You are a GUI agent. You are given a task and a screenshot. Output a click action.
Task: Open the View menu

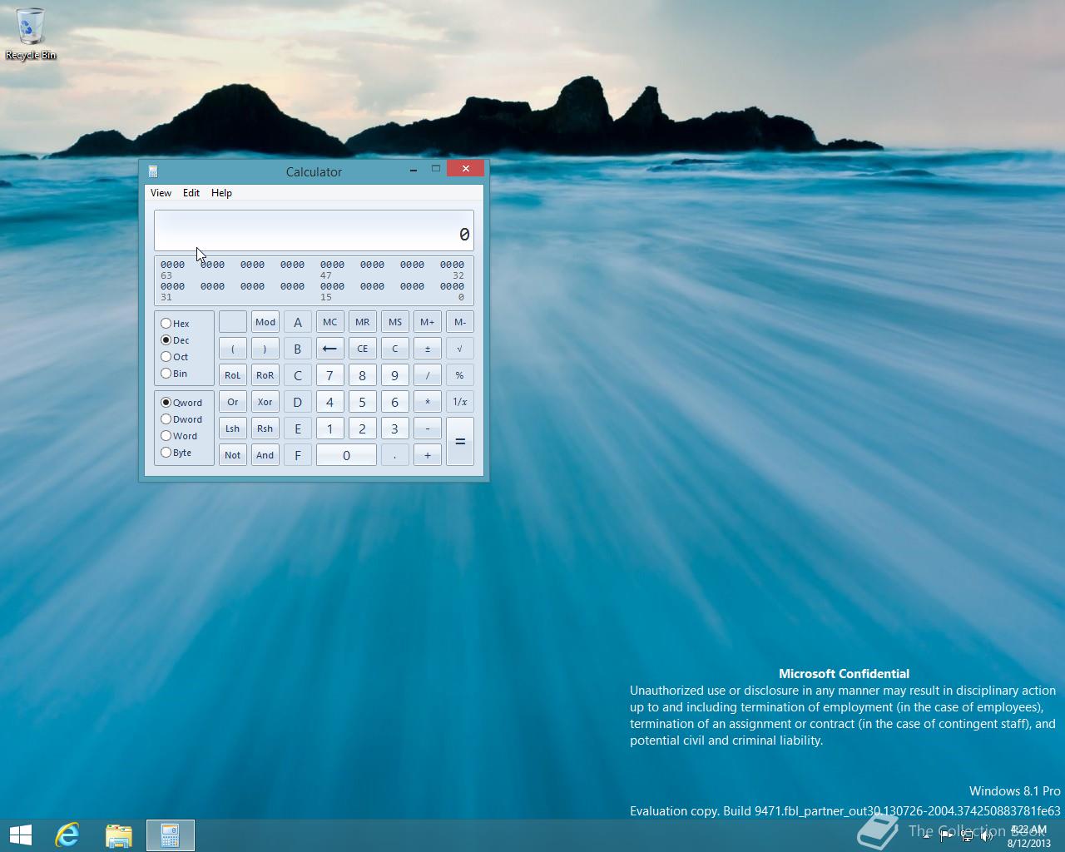point(161,192)
